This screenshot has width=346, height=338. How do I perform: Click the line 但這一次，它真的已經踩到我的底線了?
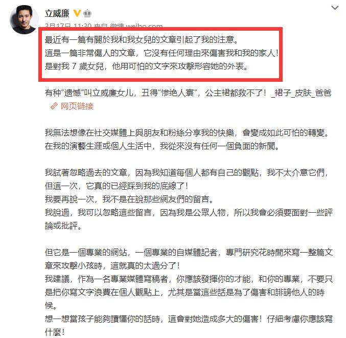[117, 186]
